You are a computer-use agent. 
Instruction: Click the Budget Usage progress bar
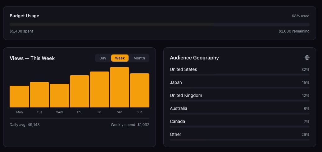point(159,24)
